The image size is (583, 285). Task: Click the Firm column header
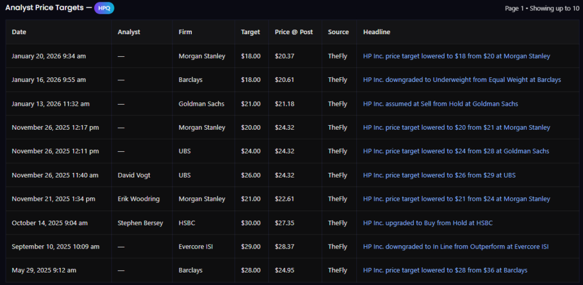(185, 32)
